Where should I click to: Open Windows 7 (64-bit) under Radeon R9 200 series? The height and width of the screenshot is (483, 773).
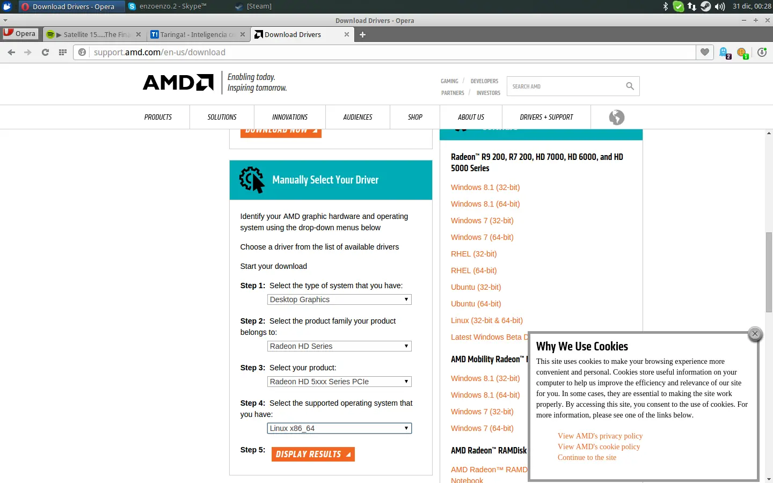(x=482, y=237)
